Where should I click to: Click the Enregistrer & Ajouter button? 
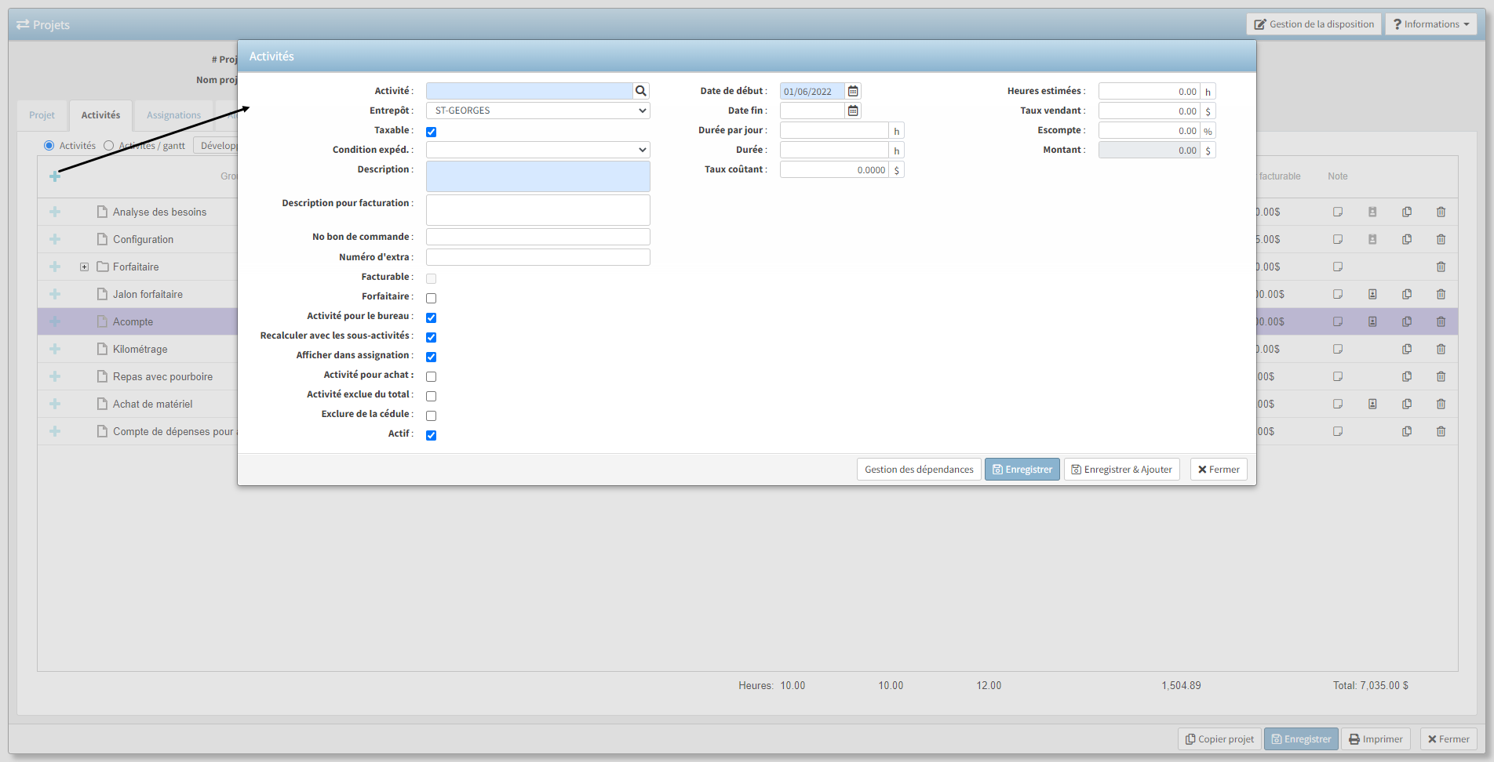1121,470
